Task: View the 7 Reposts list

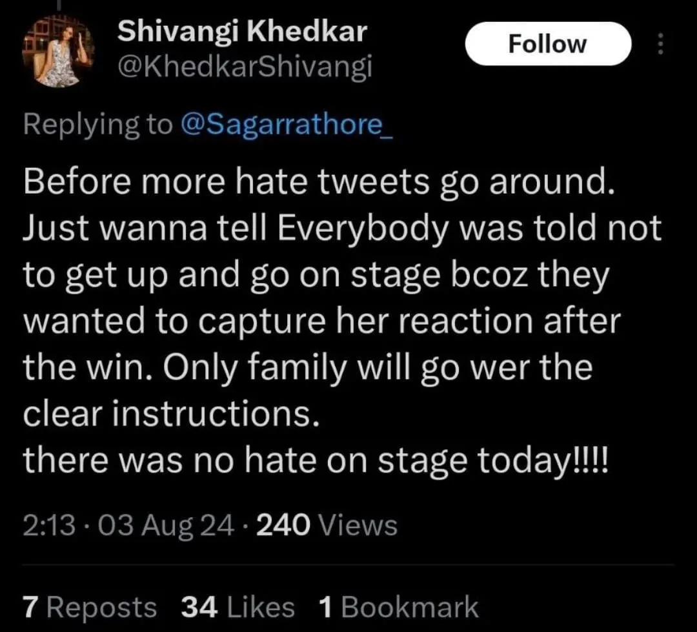Action: pyautogui.click(x=90, y=607)
